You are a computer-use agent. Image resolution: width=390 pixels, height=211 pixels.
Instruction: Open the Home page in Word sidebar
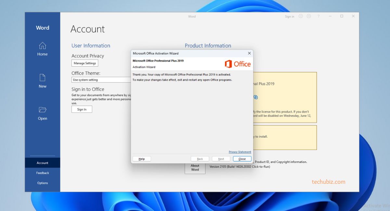42,49
